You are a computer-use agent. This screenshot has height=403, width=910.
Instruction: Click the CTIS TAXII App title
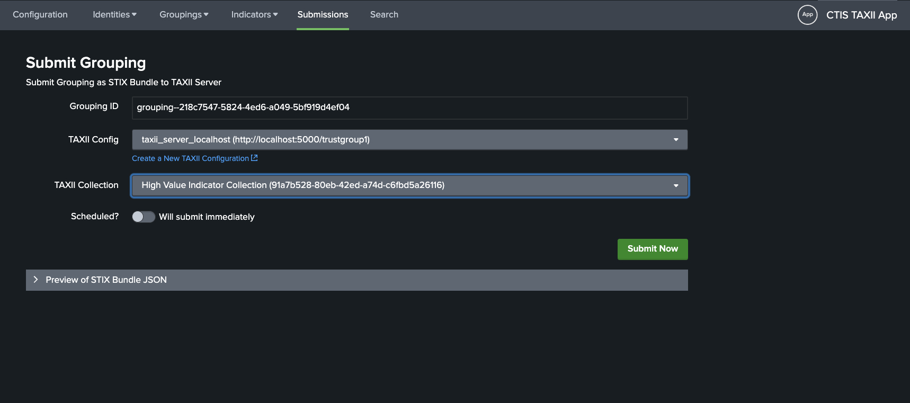click(861, 15)
